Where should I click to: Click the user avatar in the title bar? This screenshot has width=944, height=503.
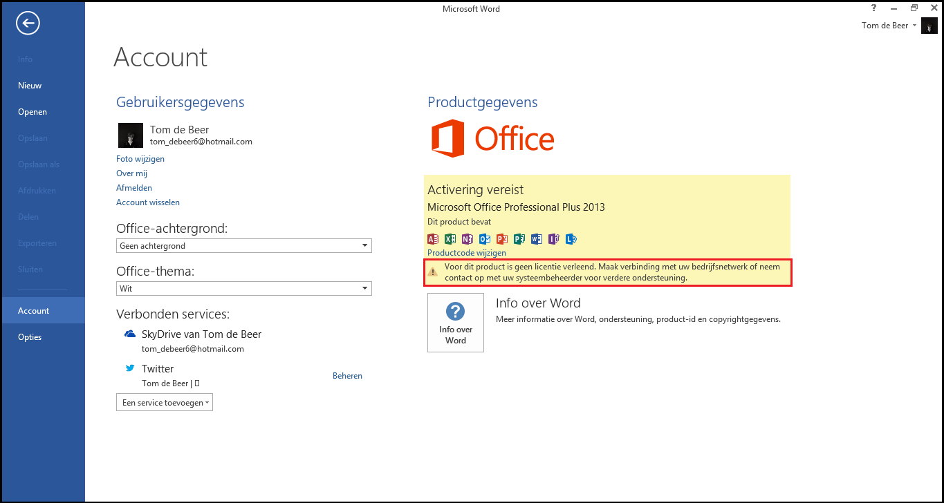[x=929, y=26]
